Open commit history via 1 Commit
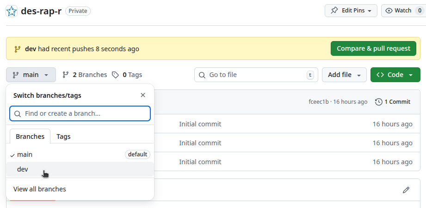This screenshot has height=208, width=426. (x=393, y=102)
